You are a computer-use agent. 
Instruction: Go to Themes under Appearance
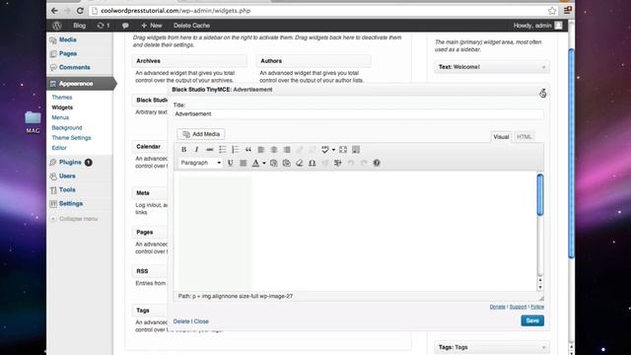click(62, 98)
